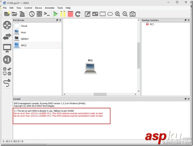
Task: Click the New blank project icon
Action: pyautogui.click(x=7, y=14)
